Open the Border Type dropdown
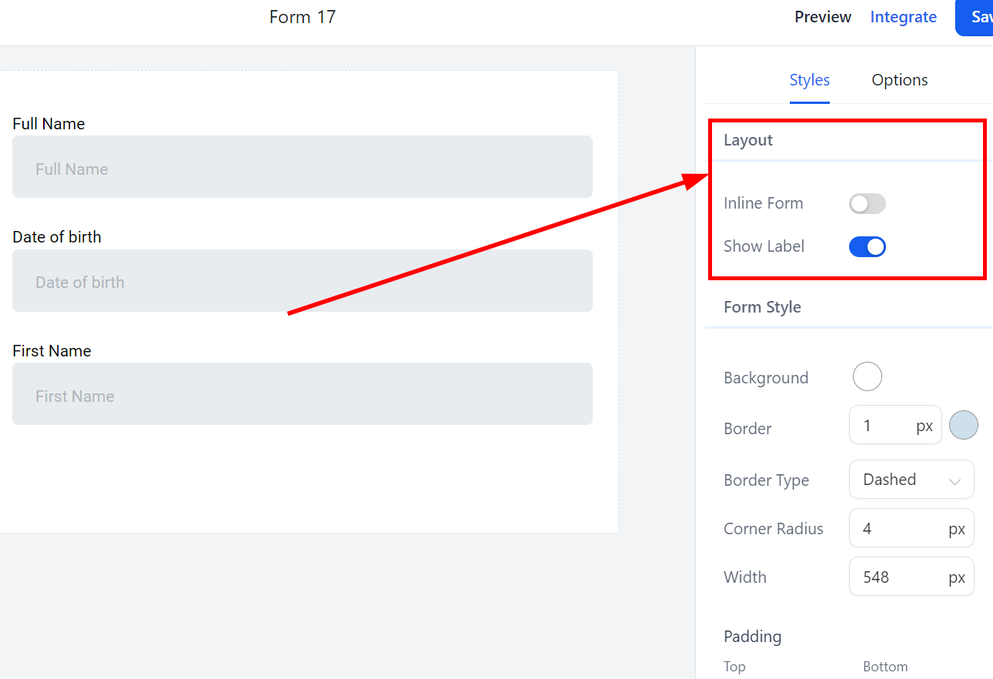Viewport: 993px width, 679px height. coord(911,480)
